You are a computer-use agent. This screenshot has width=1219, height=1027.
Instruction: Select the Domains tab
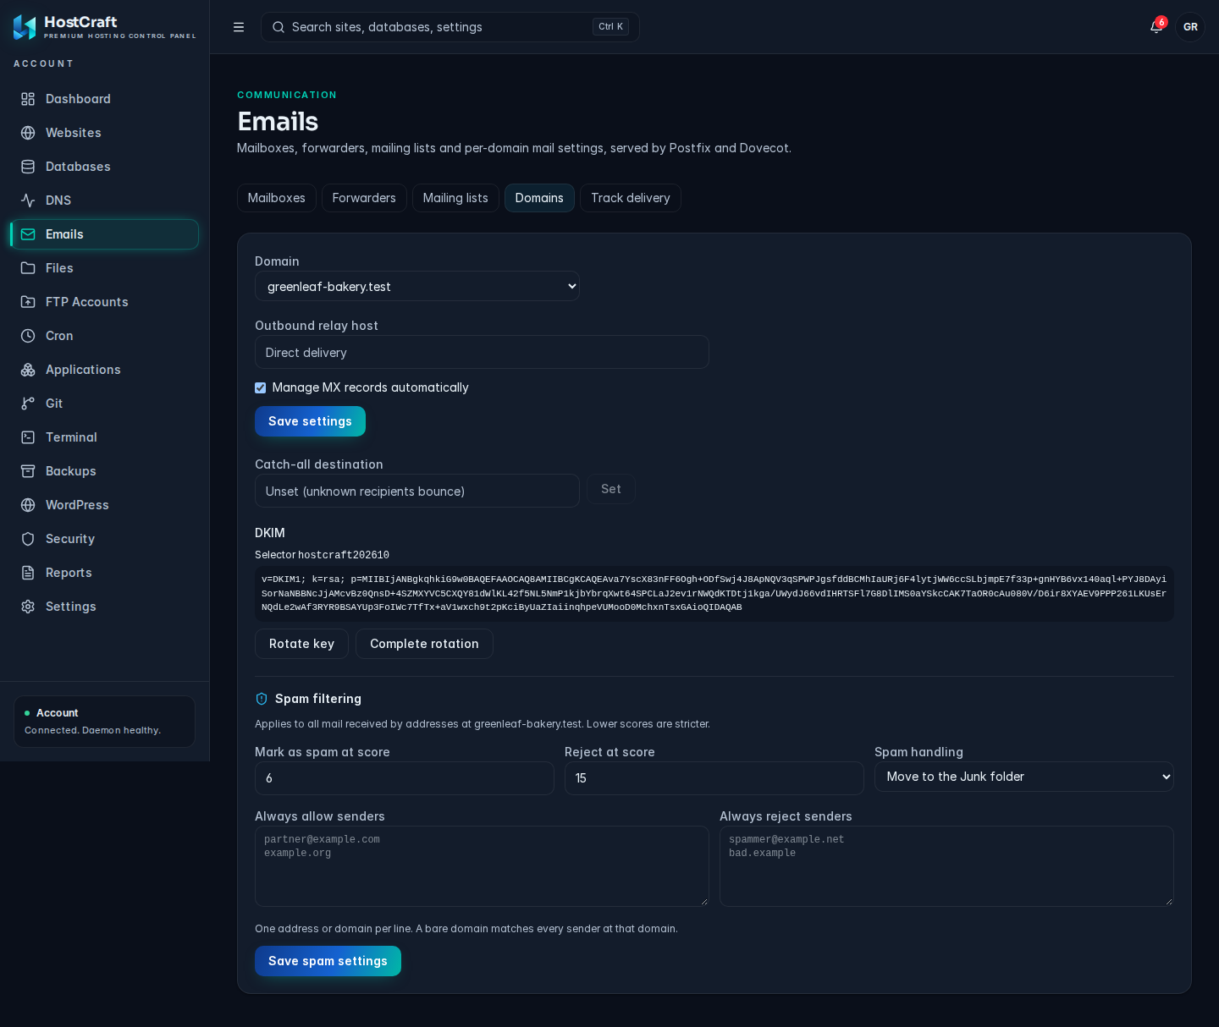[x=539, y=198]
